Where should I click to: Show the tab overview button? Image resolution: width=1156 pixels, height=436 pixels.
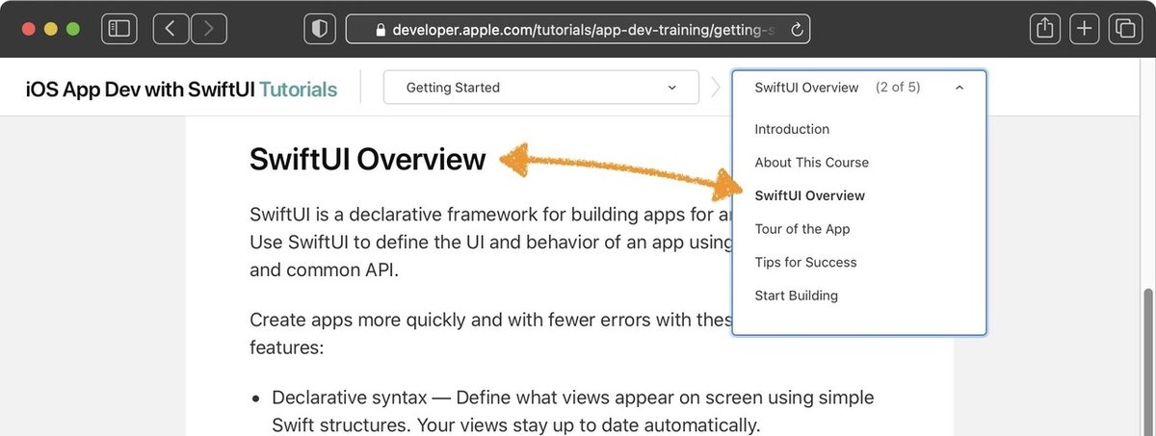(x=1124, y=29)
